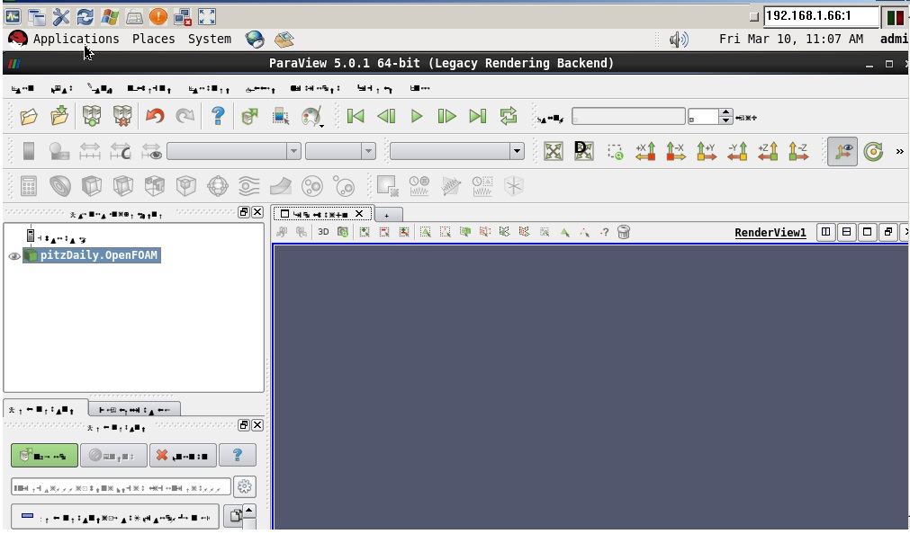Step to the previous animation frame

click(386, 117)
